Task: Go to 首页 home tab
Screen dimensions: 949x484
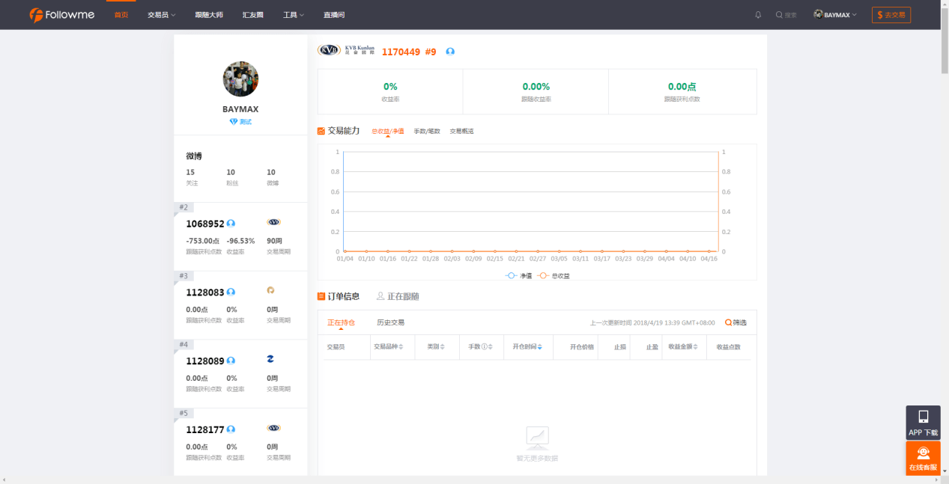Action: 121,15
